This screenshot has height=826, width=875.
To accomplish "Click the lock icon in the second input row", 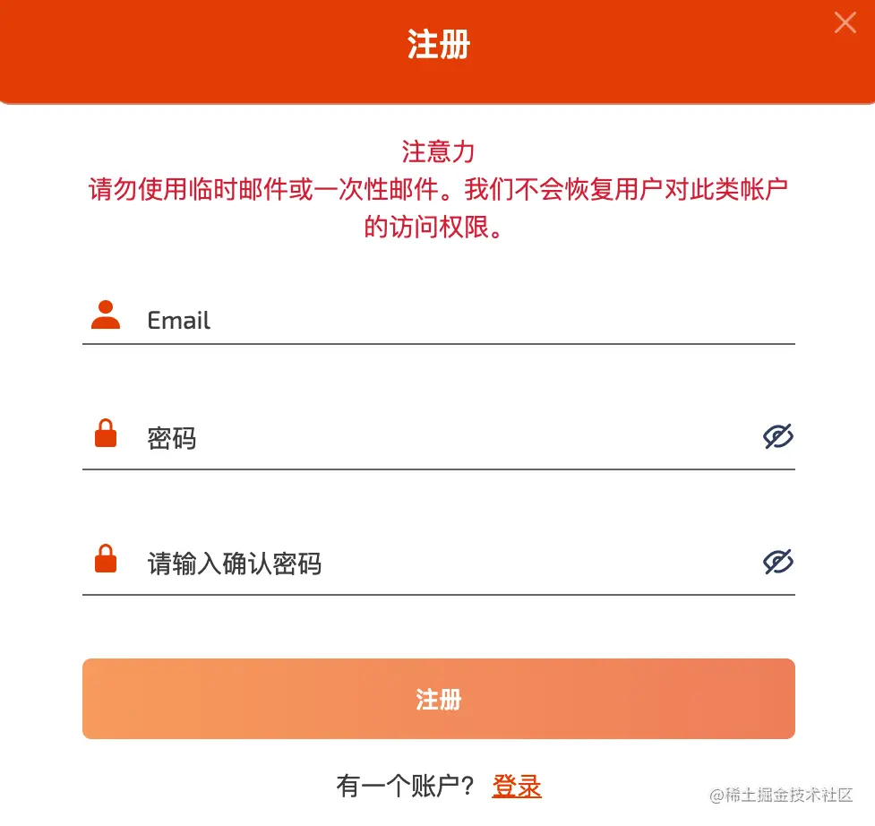I will [105, 434].
